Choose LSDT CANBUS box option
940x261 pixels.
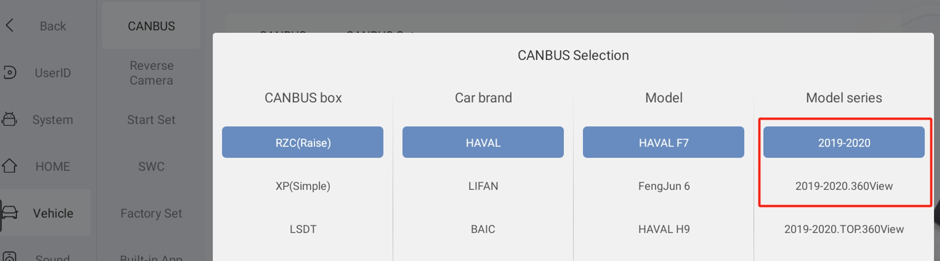(x=303, y=229)
